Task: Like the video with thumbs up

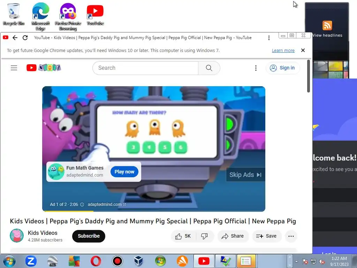Action: pos(183,236)
